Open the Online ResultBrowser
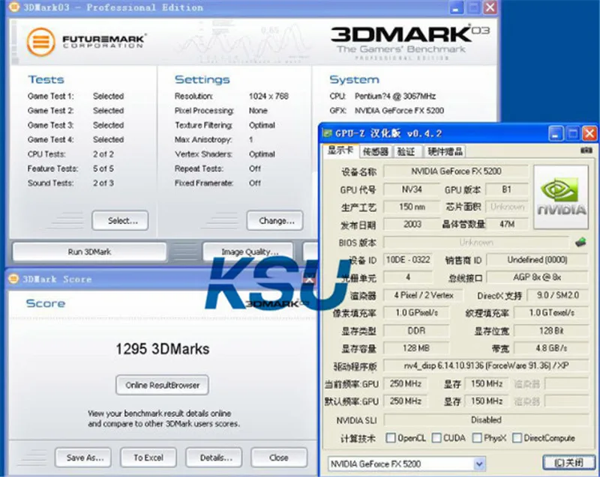The width and height of the screenshot is (600, 477). (x=162, y=385)
